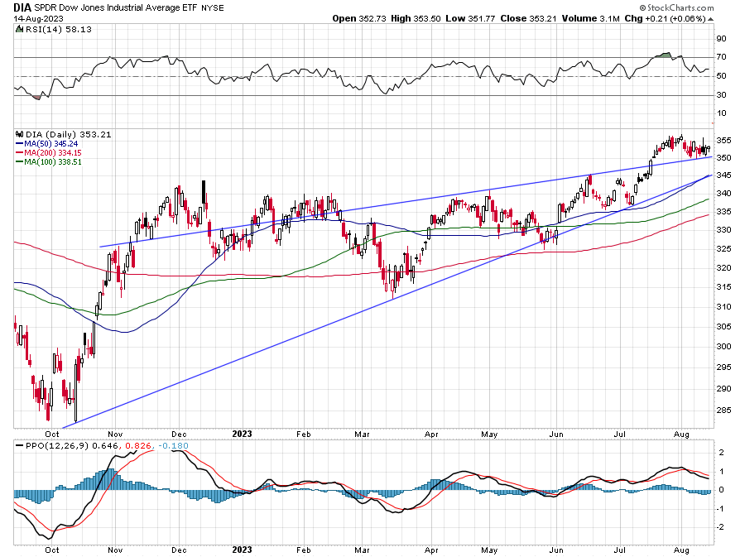The width and height of the screenshot is (745, 557).
Task: Click the red 0.826 PPO signal value
Action: point(138,446)
